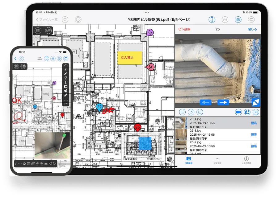Tap the next-page triangle in the iPhone bottom bar

pos(55,164)
